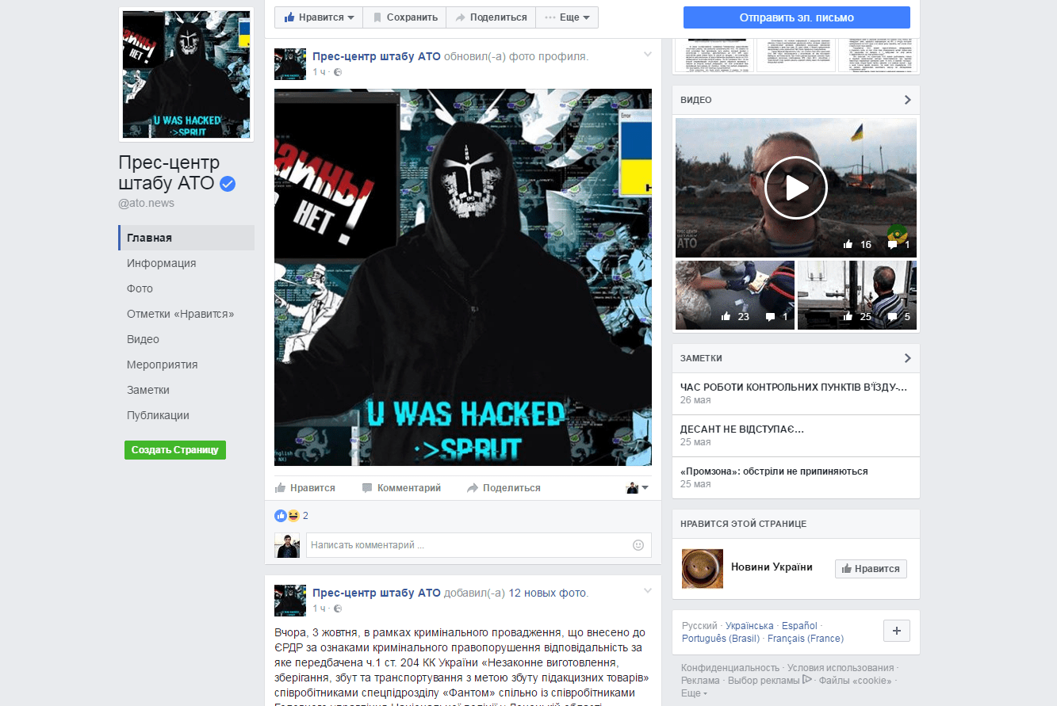The width and height of the screenshot is (1057, 706).
Task: Select Главная in the page menu
Action: coord(186,238)
